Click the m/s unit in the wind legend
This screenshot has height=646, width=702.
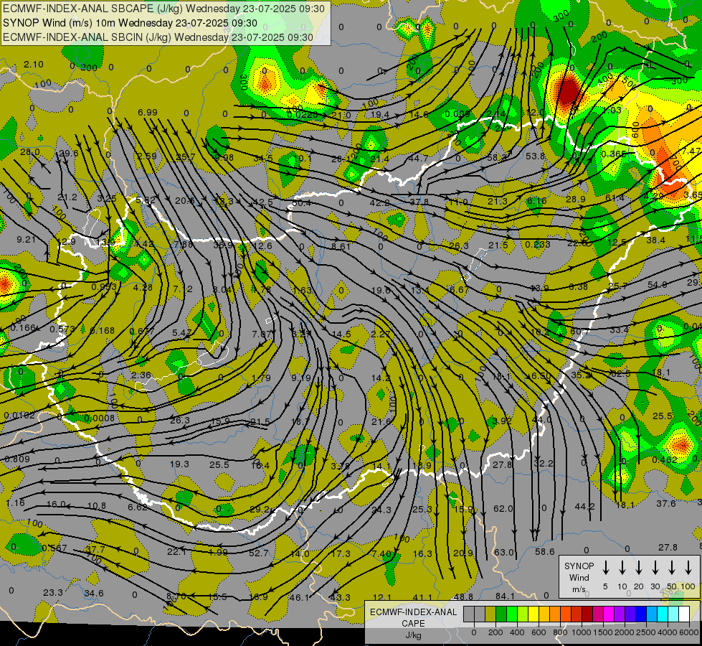[579, 589]
